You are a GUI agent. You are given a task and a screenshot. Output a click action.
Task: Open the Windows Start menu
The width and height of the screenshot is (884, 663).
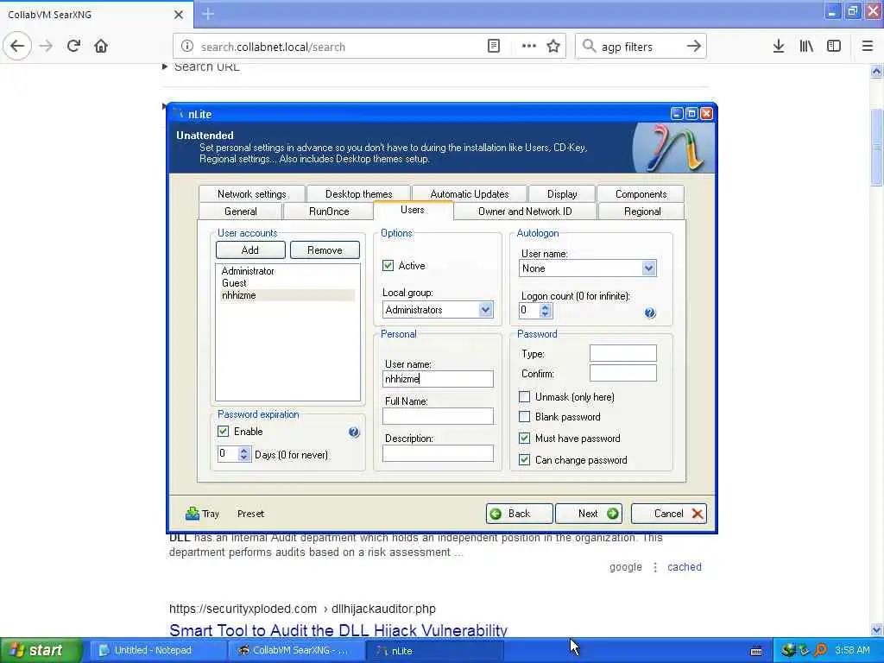(41, 651)
